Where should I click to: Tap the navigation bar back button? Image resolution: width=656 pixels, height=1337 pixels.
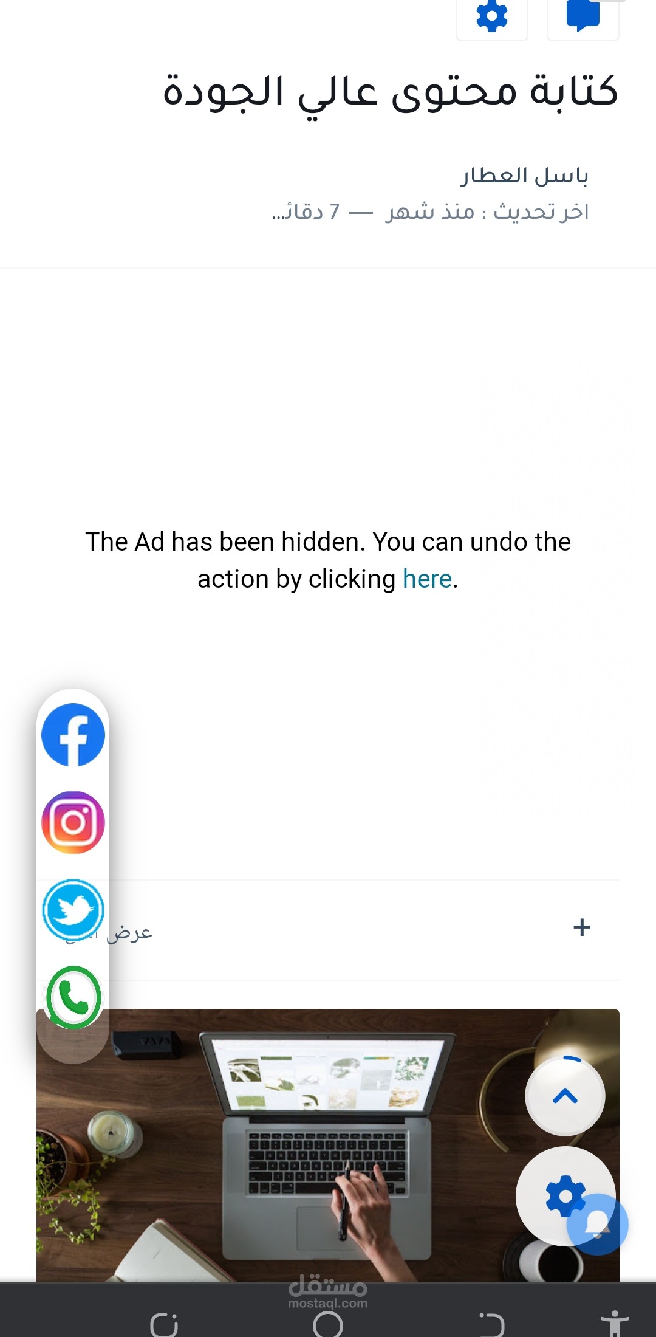492,1325
